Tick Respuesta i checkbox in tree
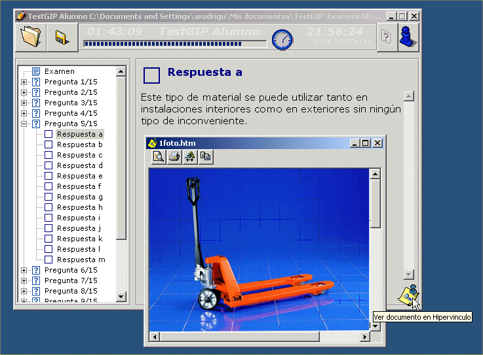This screenshot has height=355, width=483. [48, 218]
